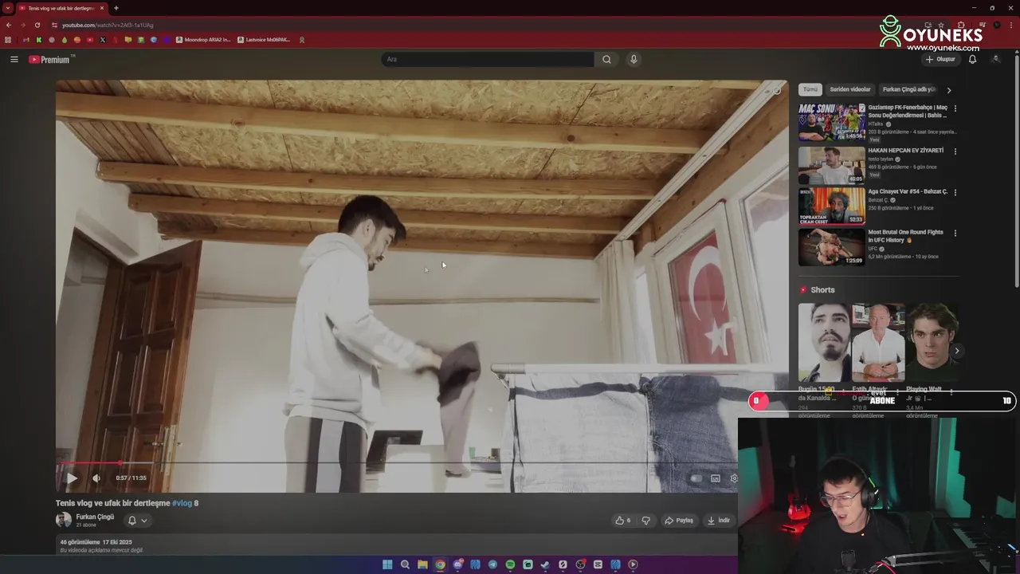Open Telegram from the taskbar
The width and height of the screenshot is (1020, 574).
(492, 564)
